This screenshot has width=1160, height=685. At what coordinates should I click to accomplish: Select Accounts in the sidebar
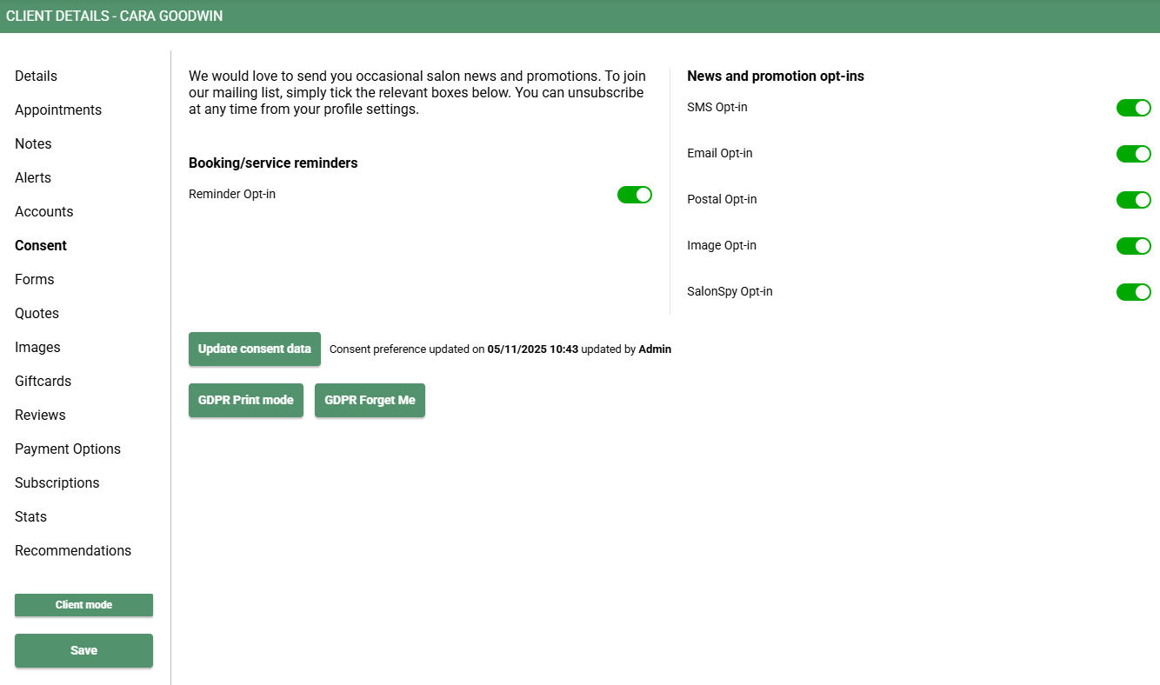click(x=43, y=212)
